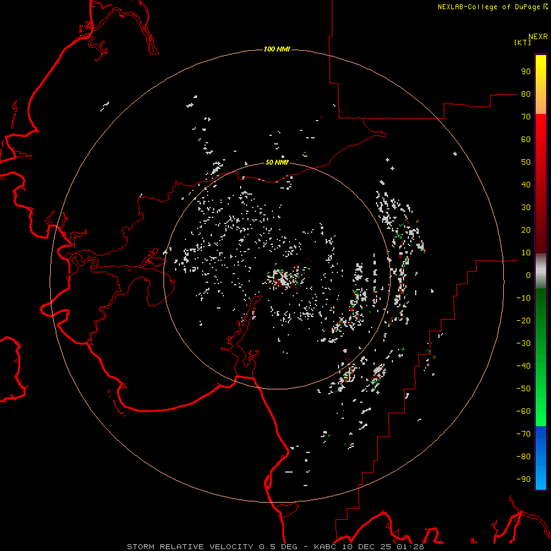The height and width of the screenshot is (551, 551).
Task: Click the 20 value on velocity scale
Action: click(x=526, y=230)
